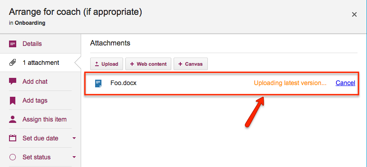Viewport: 367px width, 167px height.
Task: Click the Set due date calendar icon
Action: coord(13,138)
